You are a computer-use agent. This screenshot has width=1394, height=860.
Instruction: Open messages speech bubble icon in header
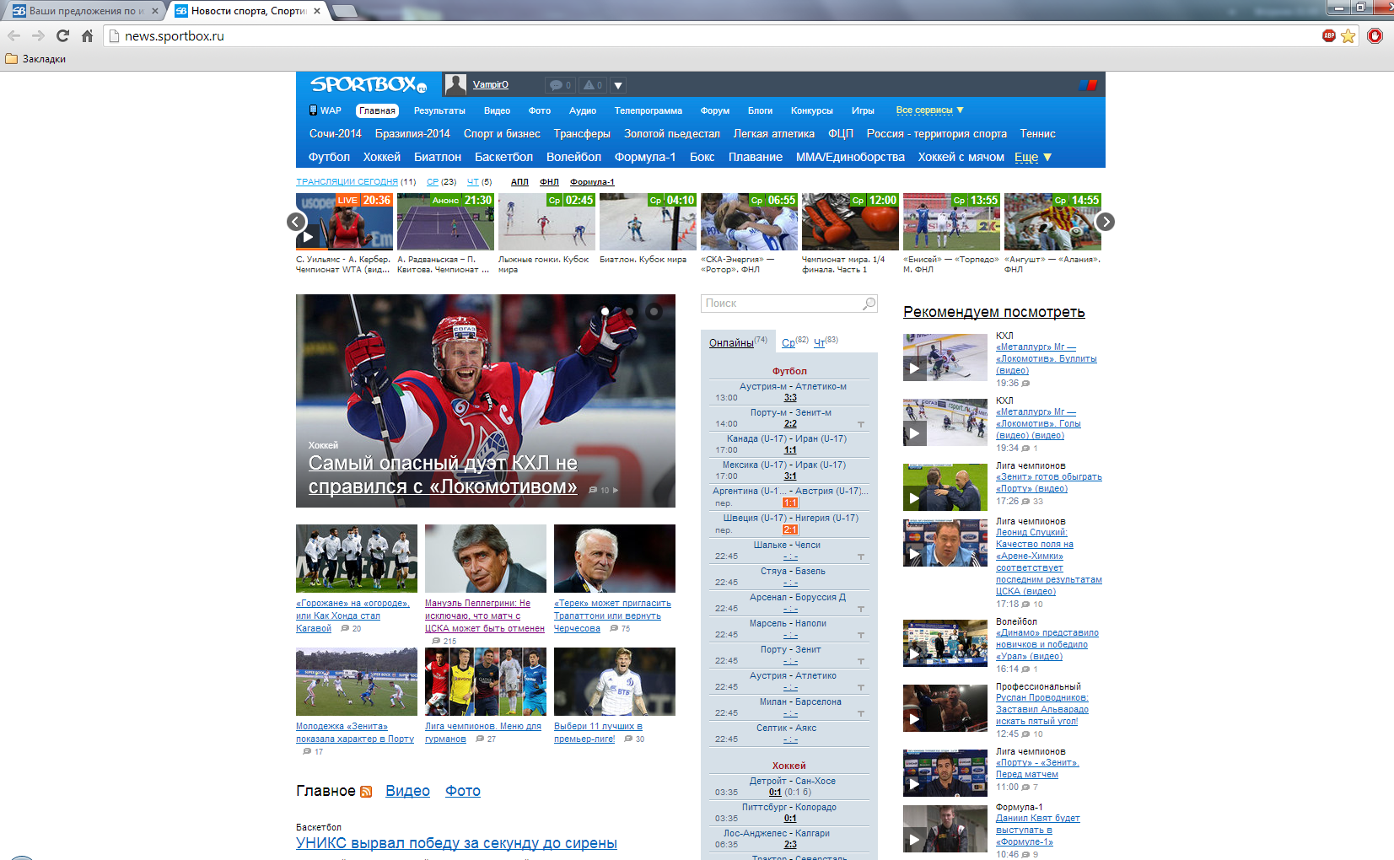coord(556,85)
